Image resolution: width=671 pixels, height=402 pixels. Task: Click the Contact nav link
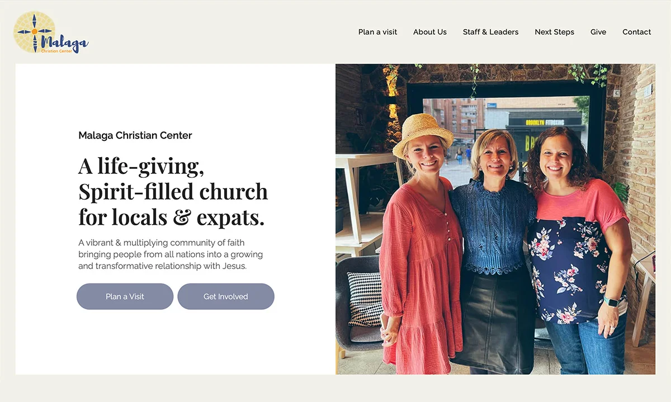636,32
